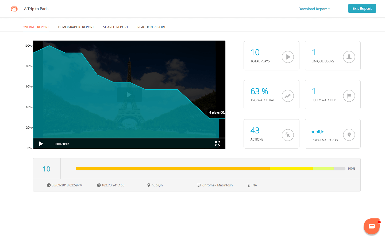Open the Download Report dropdown
The image size is (385, 240).
click(314, 9)
